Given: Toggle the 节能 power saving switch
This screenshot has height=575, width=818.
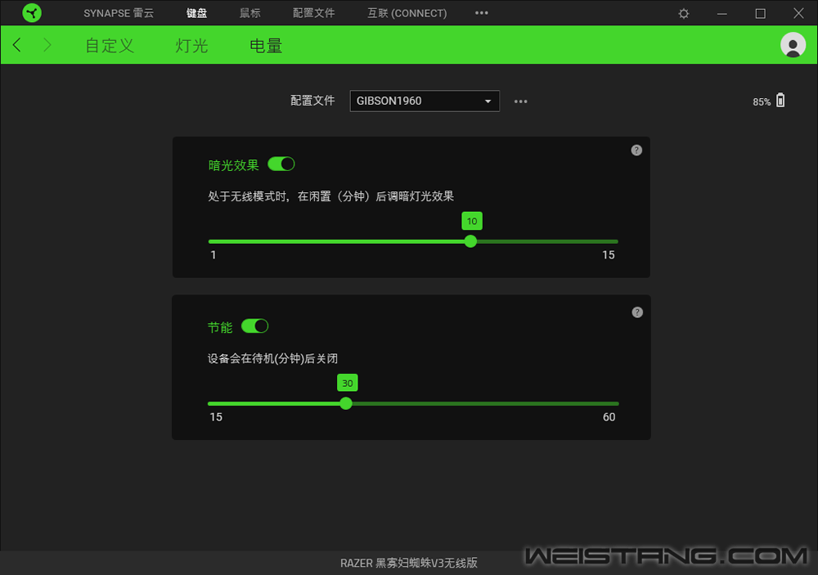Looking at the screenshot, I should coord(254,326).
